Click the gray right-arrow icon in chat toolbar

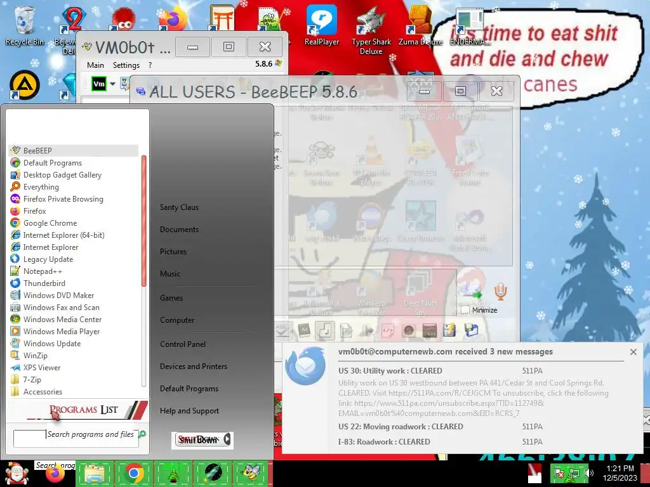point(367,330)
